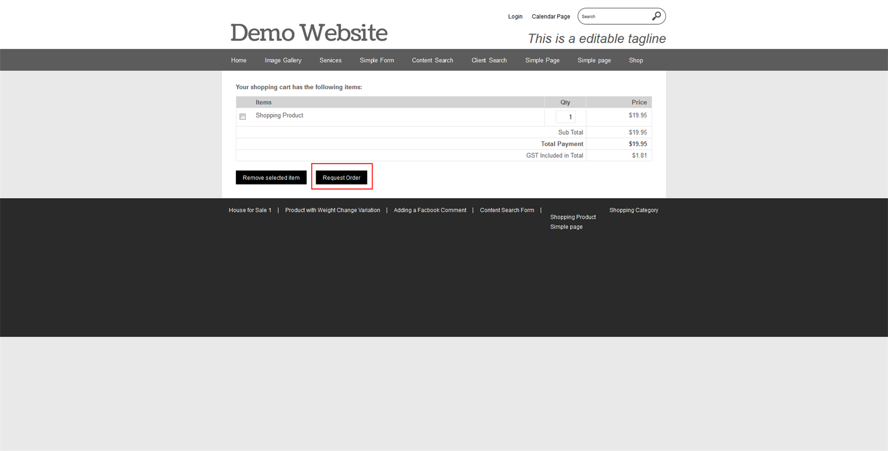Open the Services menu item

pos(330,60)
